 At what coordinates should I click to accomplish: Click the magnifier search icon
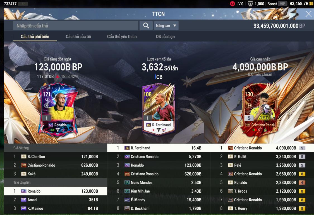coord(146,25)
